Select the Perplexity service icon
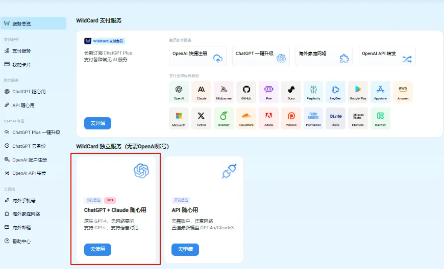 tap(313, 92)
